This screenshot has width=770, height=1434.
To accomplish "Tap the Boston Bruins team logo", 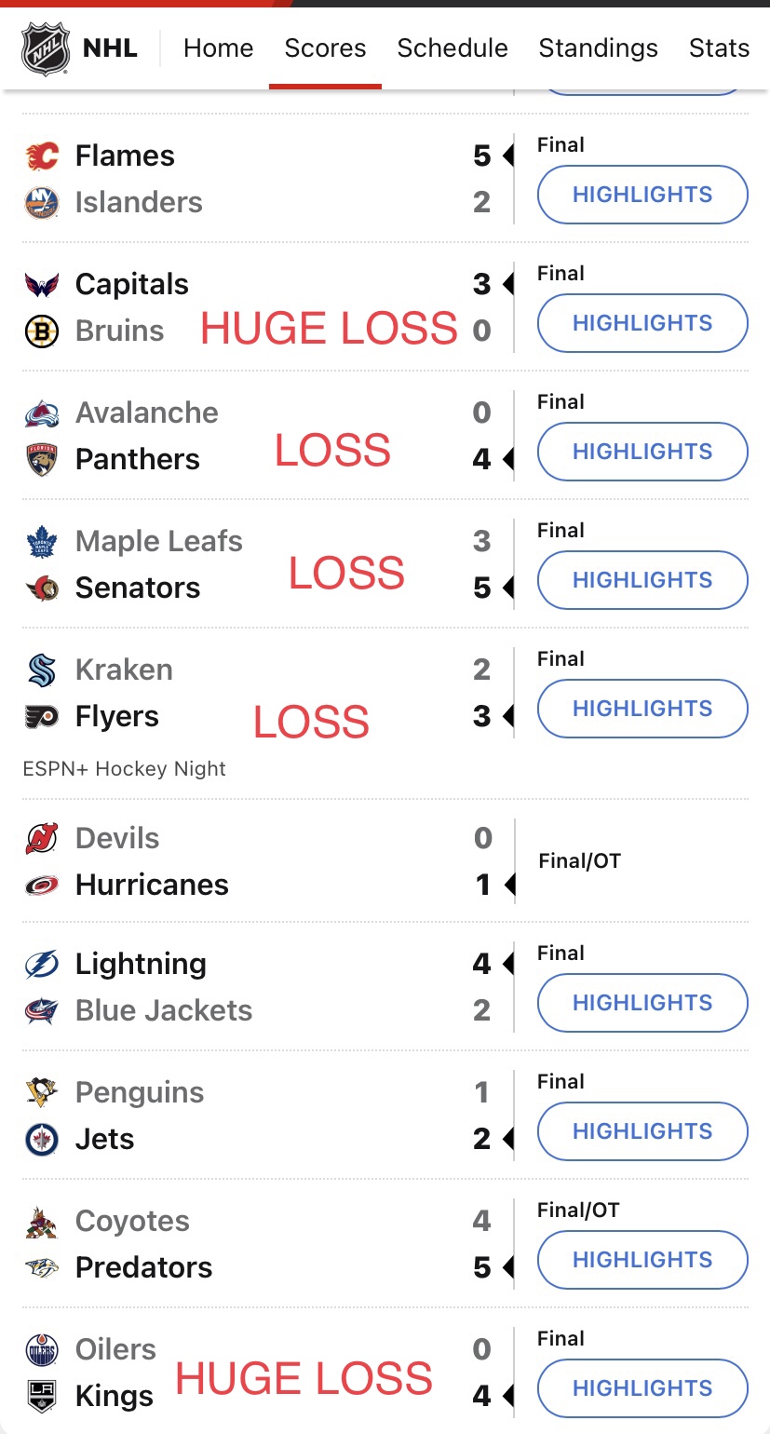I will point(42,331).
